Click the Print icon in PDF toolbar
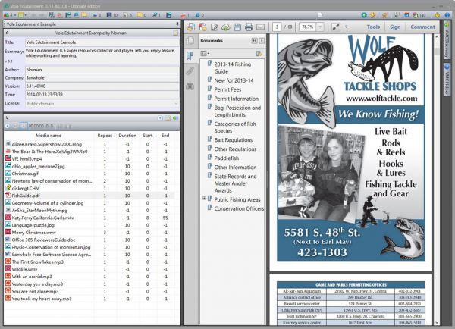Screen dimensions: 455x329 click(248, 27)
